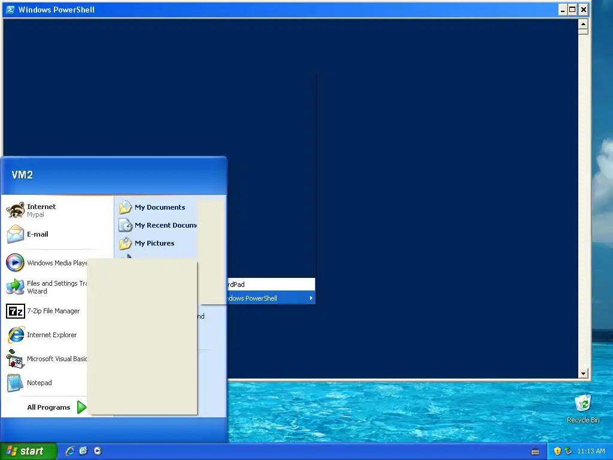Click the Windows PowerShell title bar text
Image resolution: width=613 pixels, height=460 pixels.
tap(57, 10)
